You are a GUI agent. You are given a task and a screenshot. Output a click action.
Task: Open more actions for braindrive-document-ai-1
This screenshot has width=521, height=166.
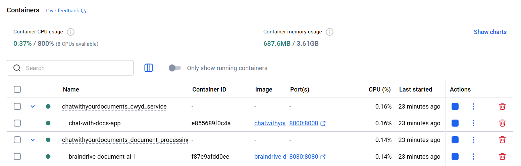[473, 157]
